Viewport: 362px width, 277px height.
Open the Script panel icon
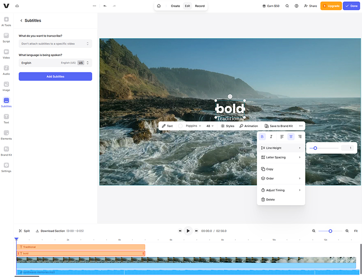(x=6, y=38)
